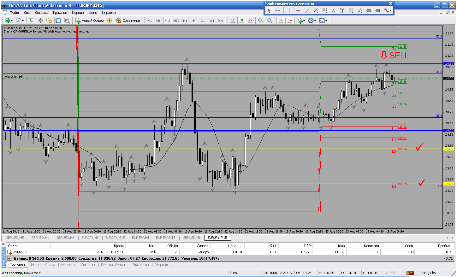Screen dimensions: 457x277
Task: Open the Сервис menu
Action: point(78,13)
